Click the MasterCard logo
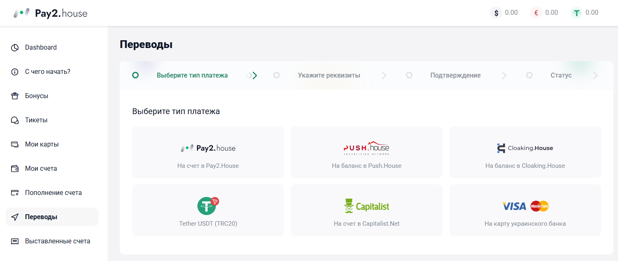 (540, 206)
